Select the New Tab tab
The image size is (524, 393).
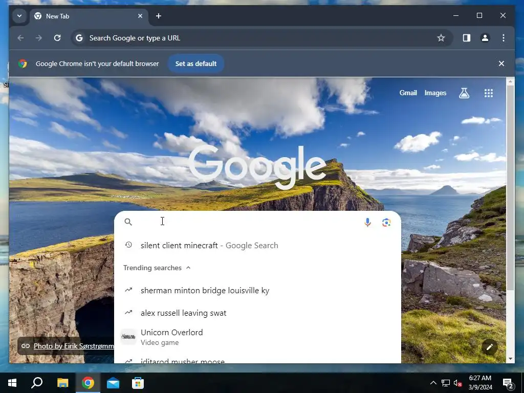click(x=89, y=16)
